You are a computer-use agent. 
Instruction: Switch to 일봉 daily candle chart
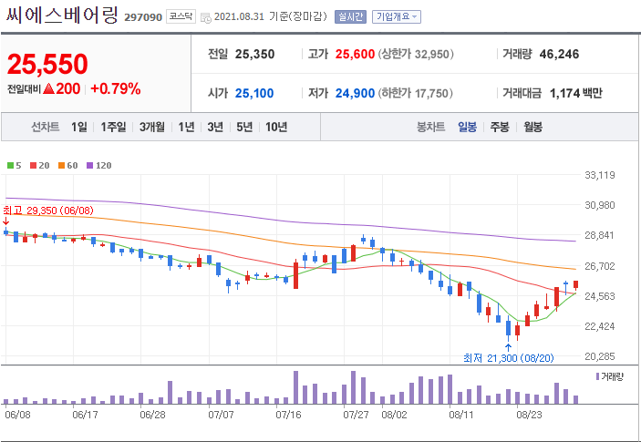click(x=467, y=127)
